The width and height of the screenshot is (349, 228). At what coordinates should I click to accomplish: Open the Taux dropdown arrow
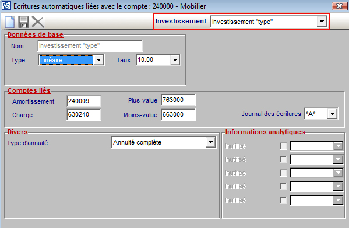(175, 60)
